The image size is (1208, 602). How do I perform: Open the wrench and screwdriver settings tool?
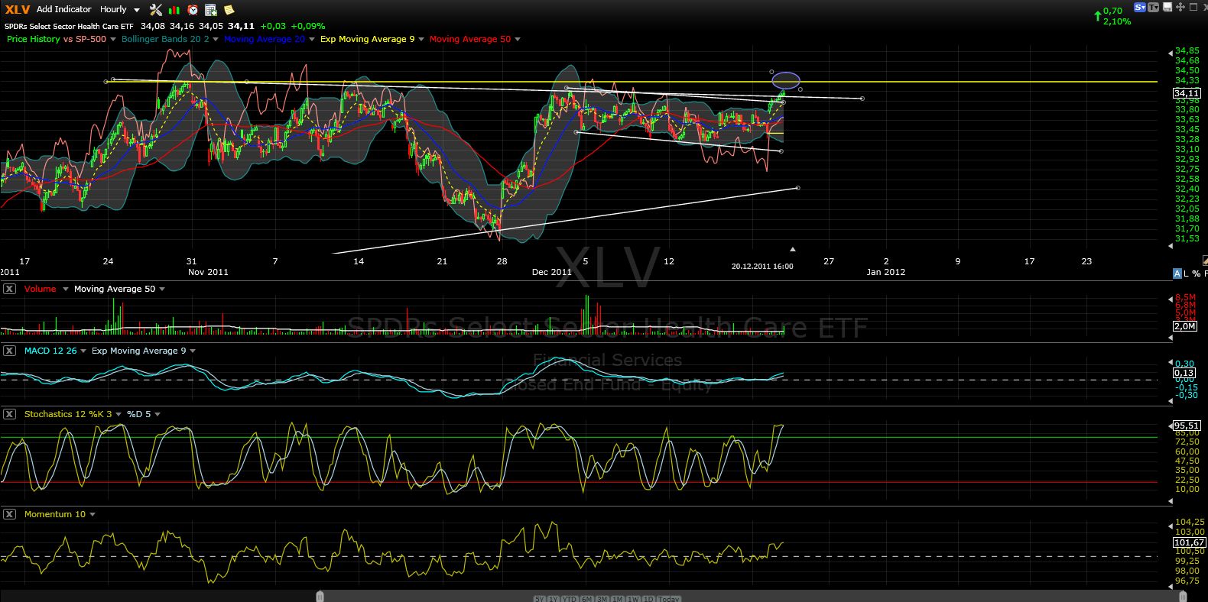[x=156, y=9]
